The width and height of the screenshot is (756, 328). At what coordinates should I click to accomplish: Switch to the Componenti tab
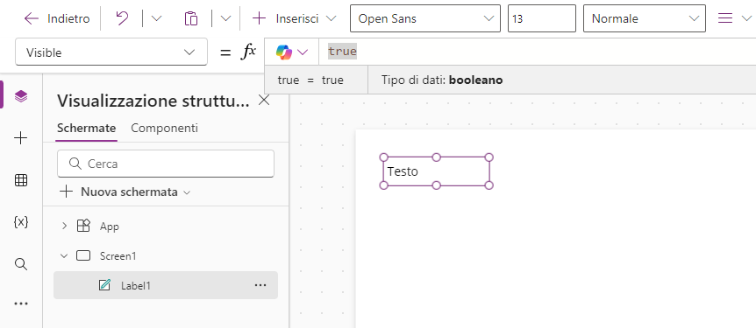[x=164, y=129]
